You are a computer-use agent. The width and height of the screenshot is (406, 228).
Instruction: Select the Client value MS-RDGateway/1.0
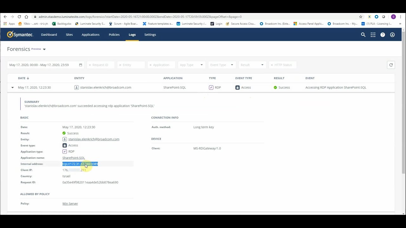[x=207, y=149]
